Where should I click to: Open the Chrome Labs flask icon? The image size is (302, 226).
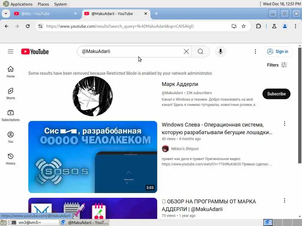click(x=274, y=26)
